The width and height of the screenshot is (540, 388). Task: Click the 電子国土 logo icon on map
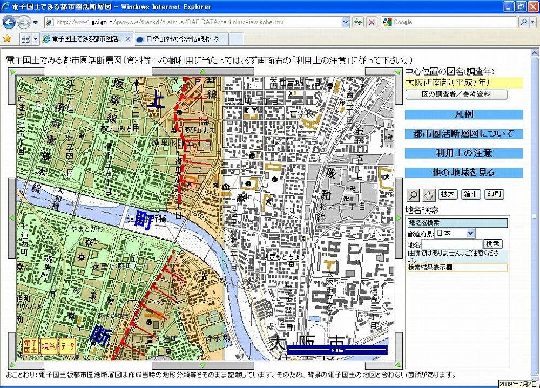click(30, 346)
